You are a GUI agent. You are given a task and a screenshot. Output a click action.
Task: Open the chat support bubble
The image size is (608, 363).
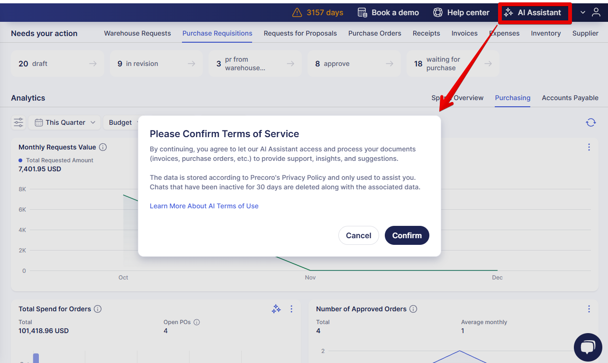coord(588,347)
